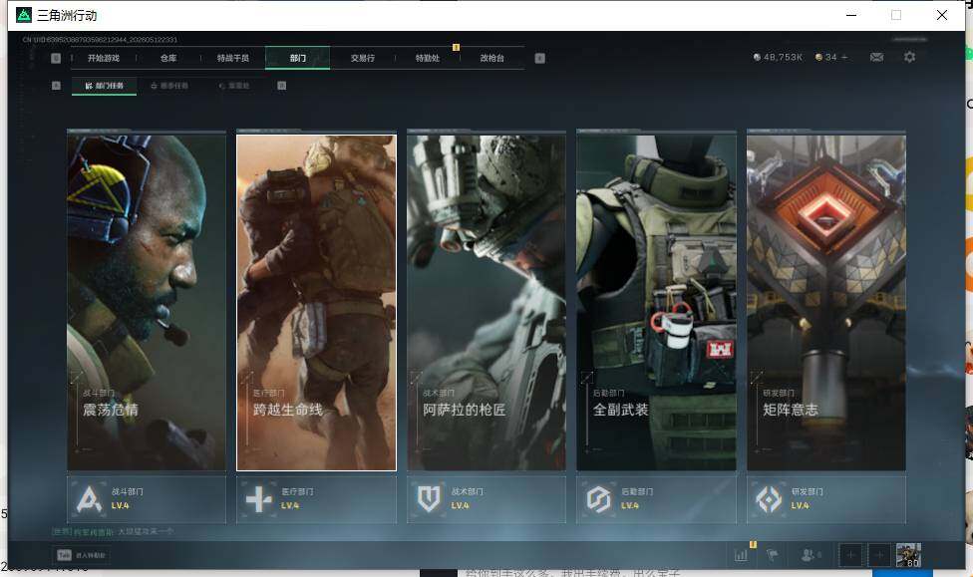973x577 pixels.
Task: Click the gold coin icon beside 34
Action: (x=819, y=57)
